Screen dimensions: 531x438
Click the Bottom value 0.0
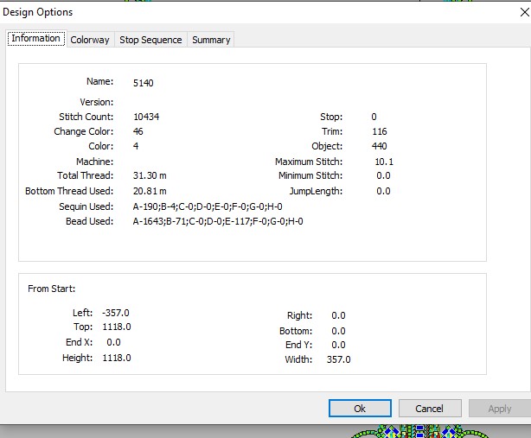pyautogui.click(x=338, y=331)
